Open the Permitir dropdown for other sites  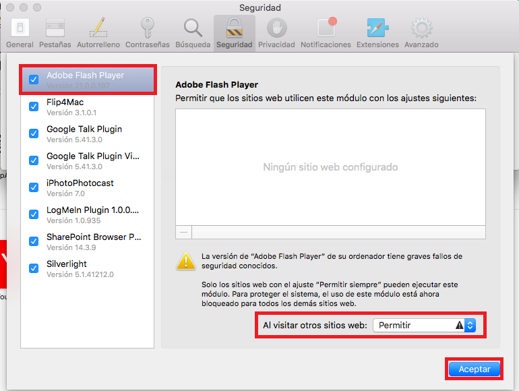coord(425,325)
